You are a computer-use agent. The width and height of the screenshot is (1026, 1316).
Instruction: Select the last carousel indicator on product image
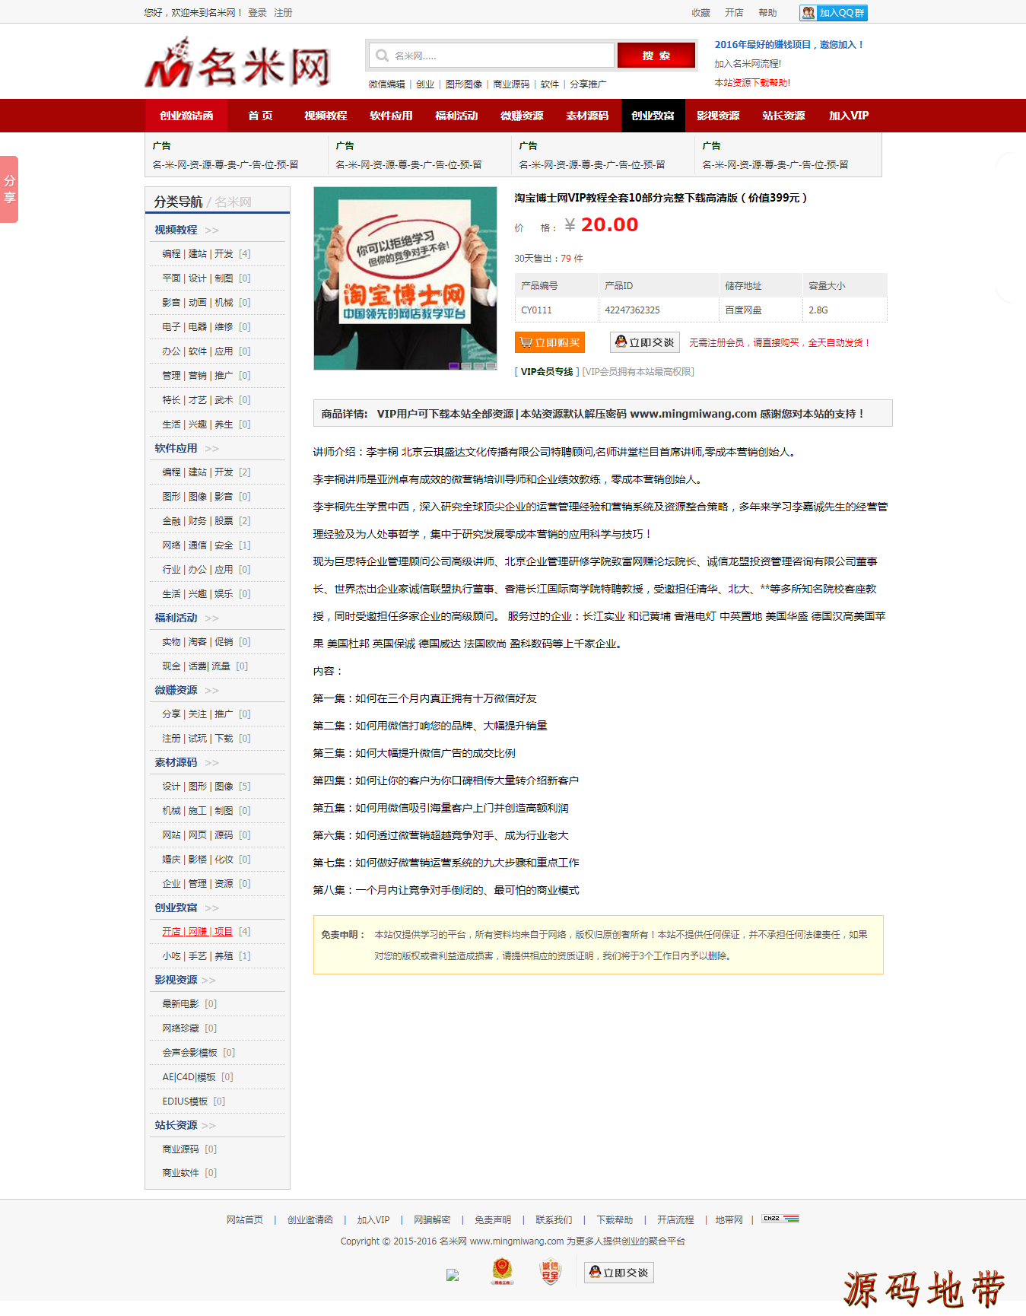tap(491, 366)
